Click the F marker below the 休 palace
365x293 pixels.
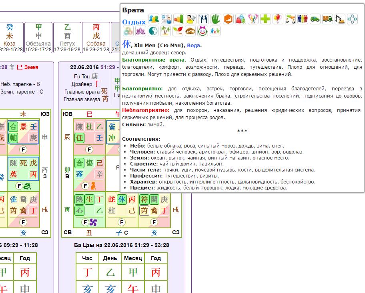click(x=122, y=222)
